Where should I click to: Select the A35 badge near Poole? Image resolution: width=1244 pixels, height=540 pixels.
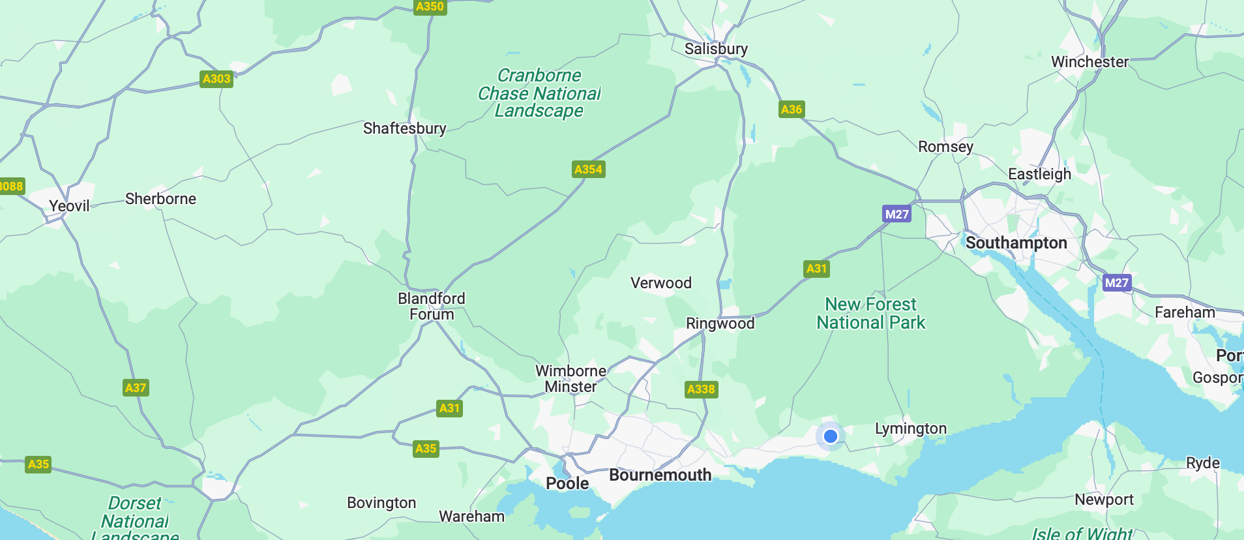click(426, 449)
